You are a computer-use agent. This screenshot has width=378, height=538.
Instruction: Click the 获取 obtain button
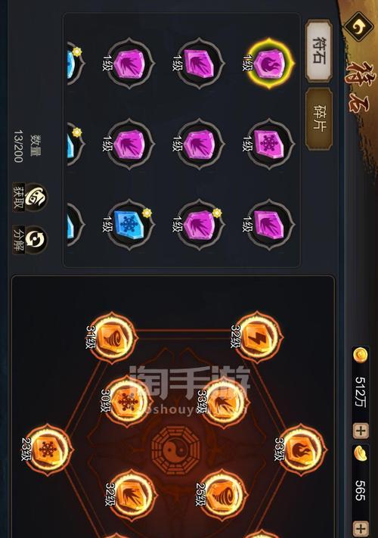(30, 197)
